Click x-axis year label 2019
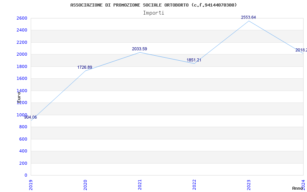The width and height of the screenshot is (307, 192). (x=31, y=185)
